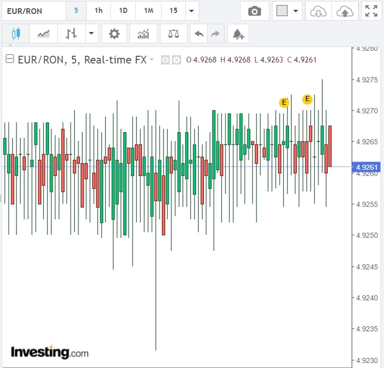Viewport: 384px width, 368px height.
Task: Create an alert with the bell icon
Action: [x=237, y=34]
